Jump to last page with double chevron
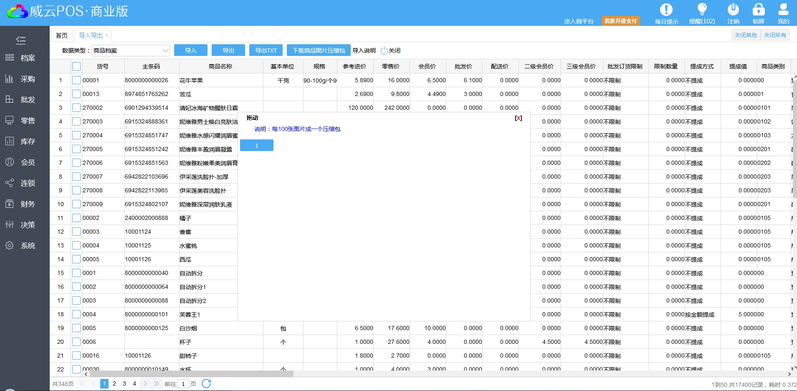 coord(156,383)
